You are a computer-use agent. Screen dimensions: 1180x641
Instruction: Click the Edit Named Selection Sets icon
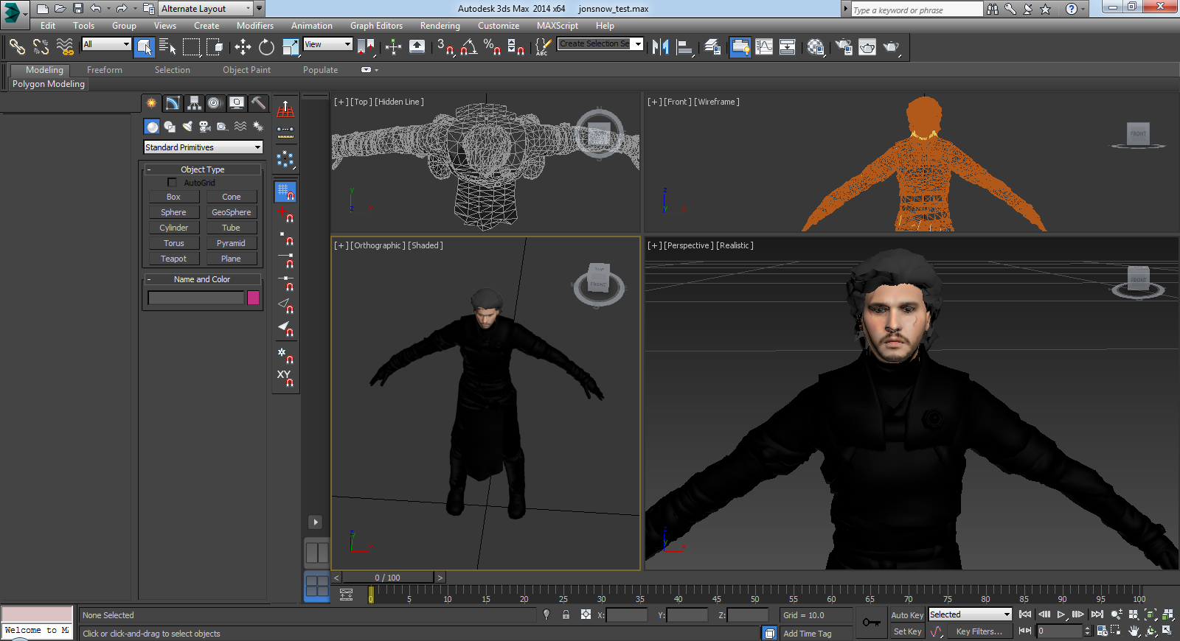543,47
